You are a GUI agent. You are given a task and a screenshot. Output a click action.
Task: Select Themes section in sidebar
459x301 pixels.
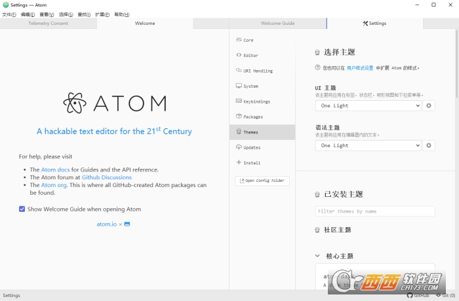pos(262,132)
